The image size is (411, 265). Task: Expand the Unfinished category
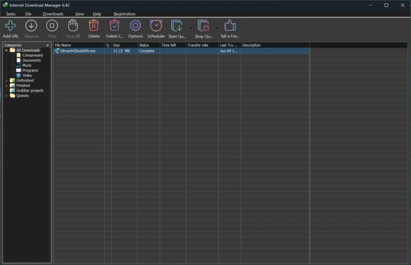coord(7,81)
